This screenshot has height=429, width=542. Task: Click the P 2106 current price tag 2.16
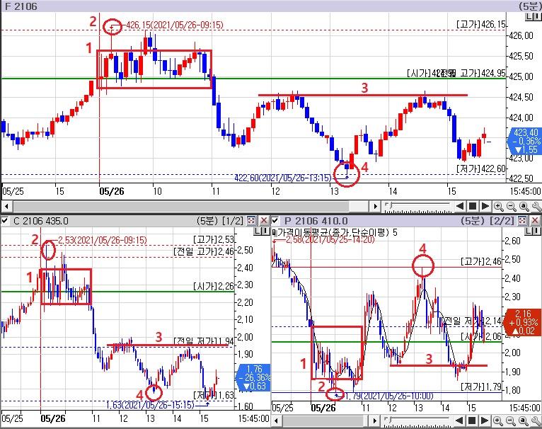pos(523,322)
